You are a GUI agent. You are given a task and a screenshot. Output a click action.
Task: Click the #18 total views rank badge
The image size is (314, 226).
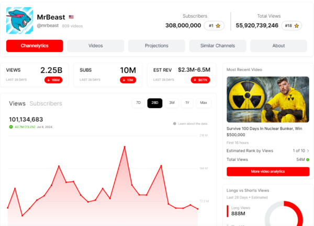pos(291,26)
